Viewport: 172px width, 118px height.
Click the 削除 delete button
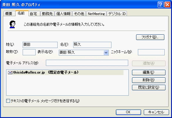tap(149, 80)
